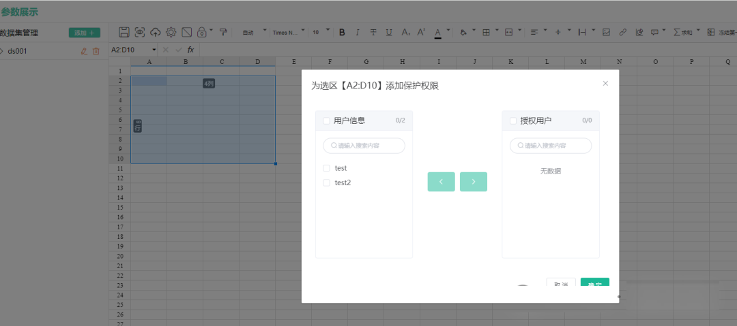737x326 pixels.
Task: Click the fill bucket icon
Action: pyautogui.click(x=463, y=33)
